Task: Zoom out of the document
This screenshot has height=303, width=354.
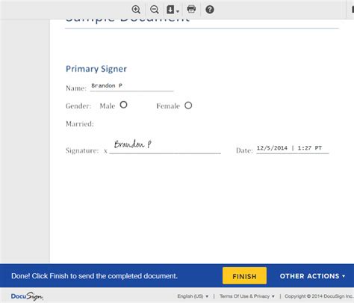Action: point(155,10)
